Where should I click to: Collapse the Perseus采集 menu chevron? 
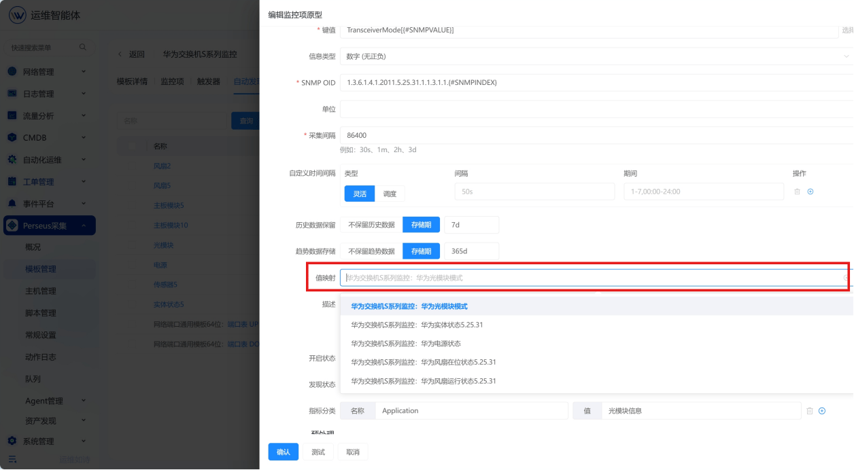tap(84, 225)
